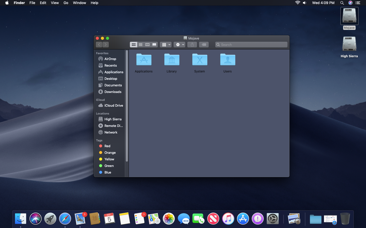Open the View menu

click(55, 3)
